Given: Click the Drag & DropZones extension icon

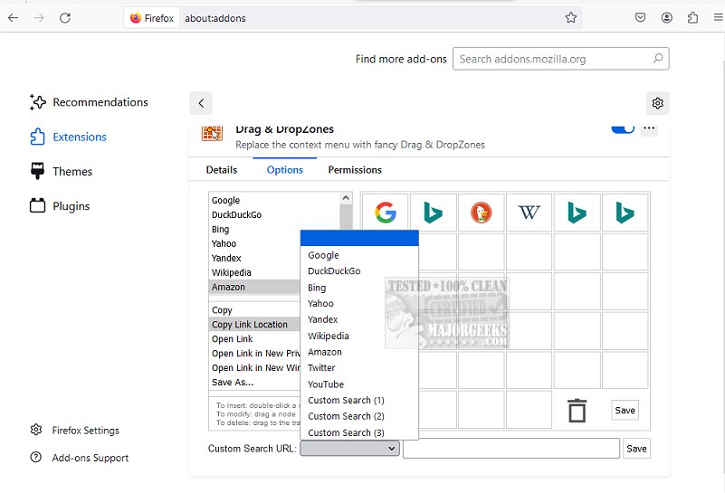Looking at the screenshot, I should point(212,133).
